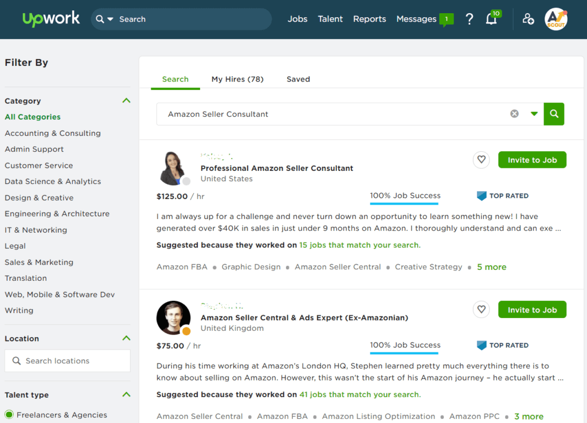Image resolution: width=587 pixels, height=423 pixels.
Task: Open the notifications bell icon
Action: [x=491, y=19]
